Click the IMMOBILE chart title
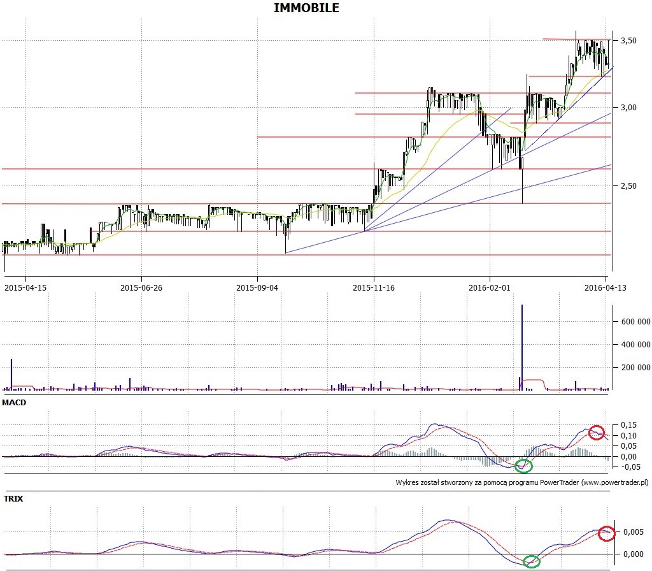This screenshot has height=571, width=652. pos(306,8)
